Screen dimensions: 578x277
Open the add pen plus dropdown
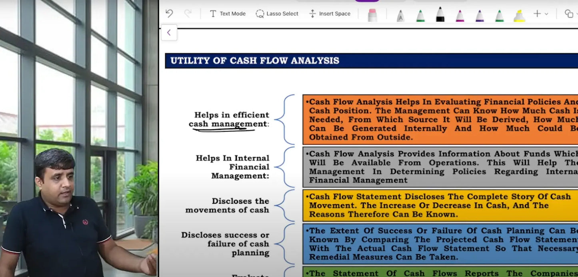(x=540, y=14)
